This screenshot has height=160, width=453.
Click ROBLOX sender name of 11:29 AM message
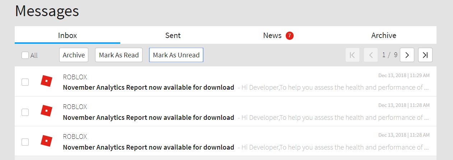point(75,77)
